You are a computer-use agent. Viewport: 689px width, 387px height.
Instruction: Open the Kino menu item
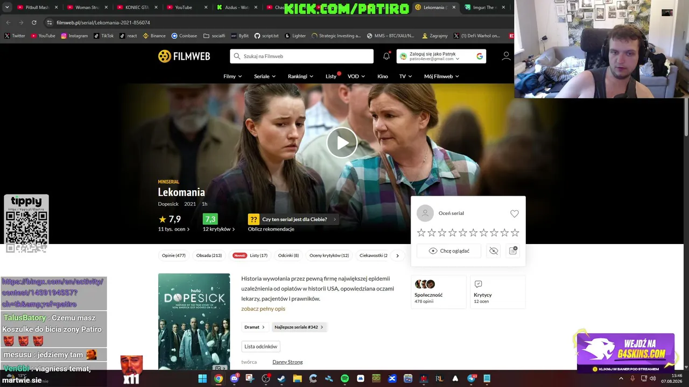click(x=383, y=76)
